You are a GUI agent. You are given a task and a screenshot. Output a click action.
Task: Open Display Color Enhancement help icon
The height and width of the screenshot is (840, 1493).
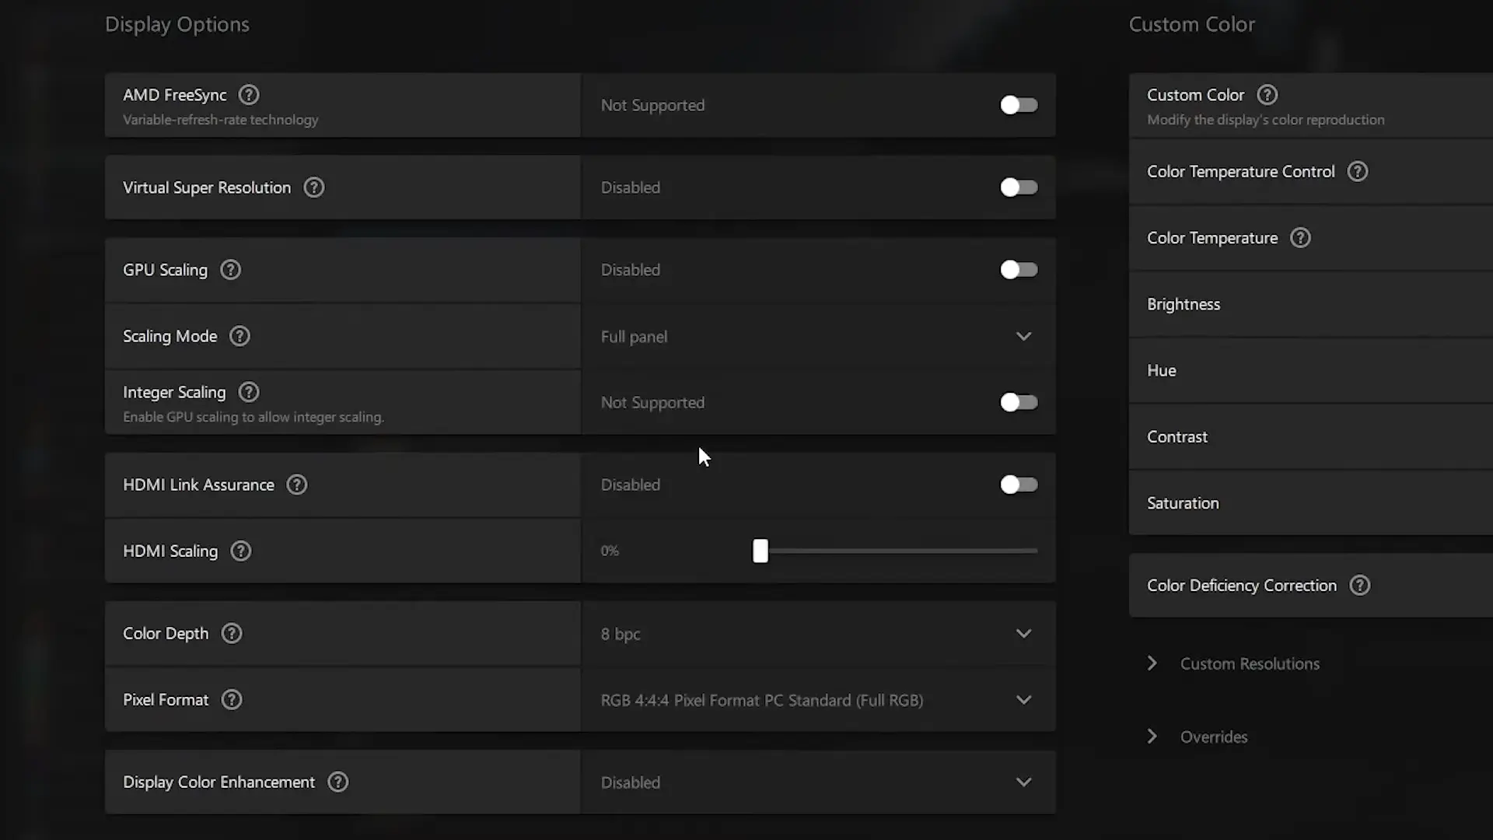(338, 782)
